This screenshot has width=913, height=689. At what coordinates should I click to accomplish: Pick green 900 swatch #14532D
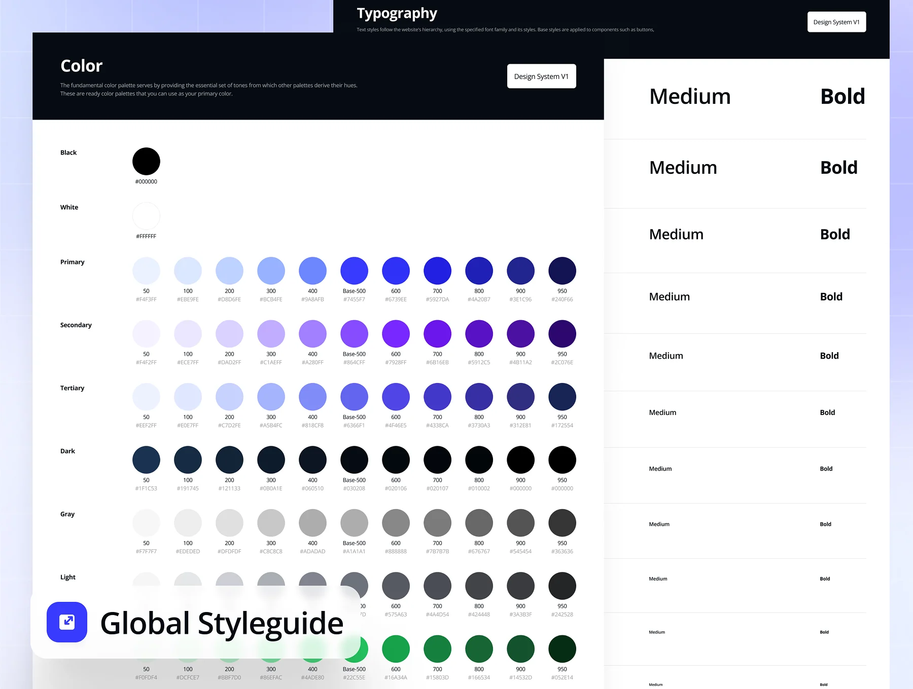[520, 649]
